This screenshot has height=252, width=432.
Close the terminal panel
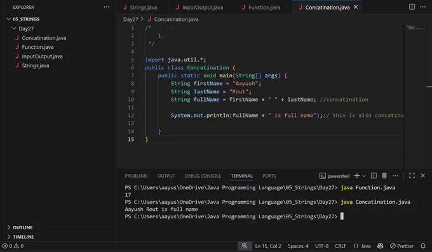tap(422, 176)
